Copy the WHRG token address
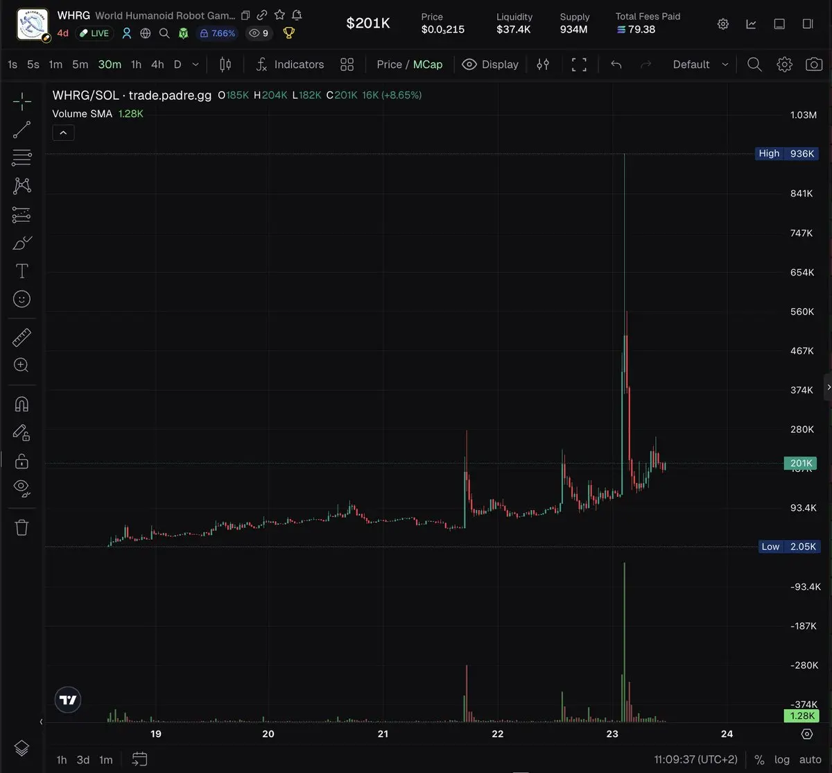 (245, 15)
